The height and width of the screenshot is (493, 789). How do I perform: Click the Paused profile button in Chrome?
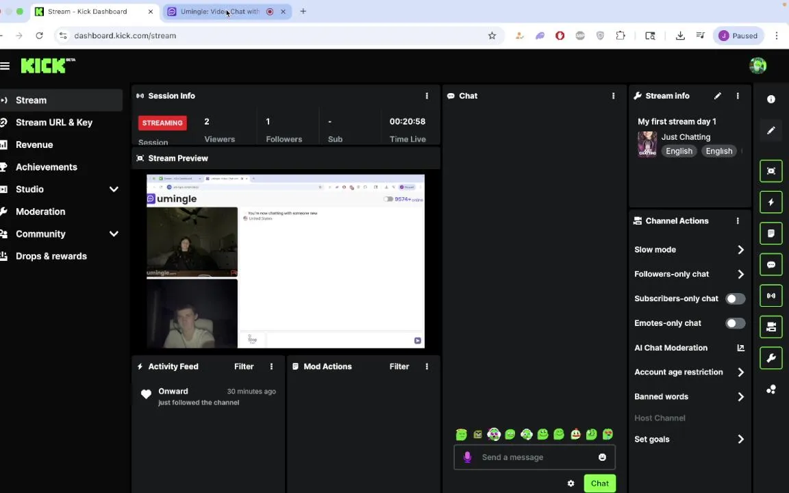738,36
